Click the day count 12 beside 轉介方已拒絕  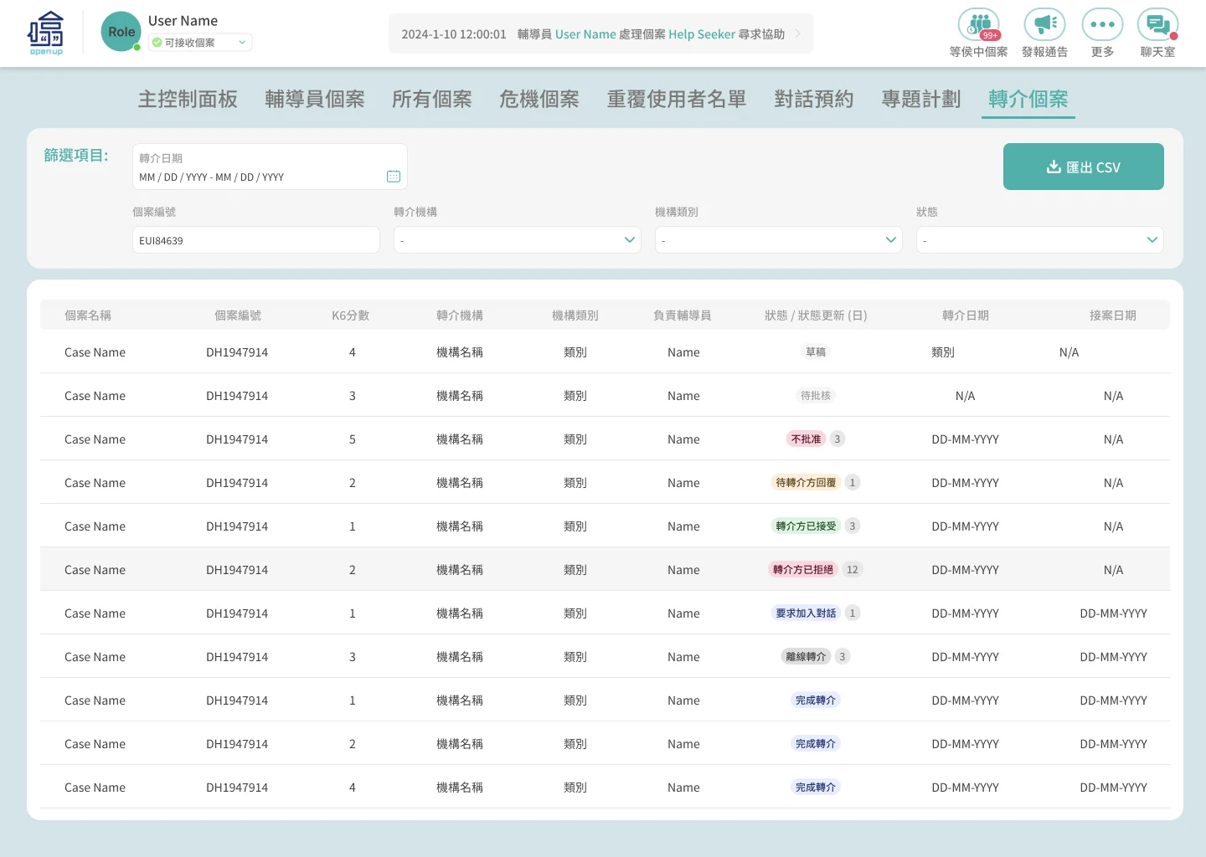[x=853, y=570]
